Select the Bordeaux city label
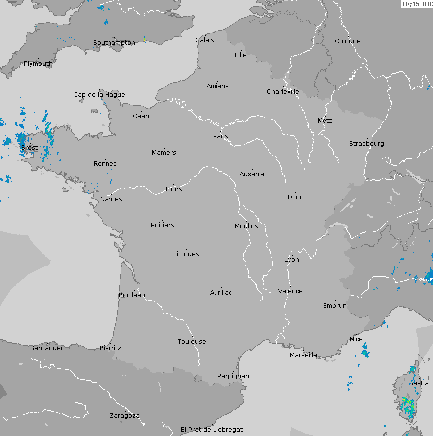433x436 pixels. tap(133, 295)
